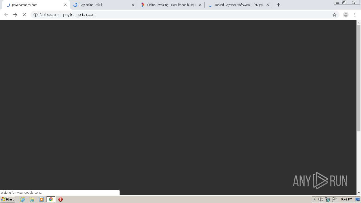Open the Chrome profile avatar menu
The height and width of the screenshot is (203, 361).
click(346, 15)
